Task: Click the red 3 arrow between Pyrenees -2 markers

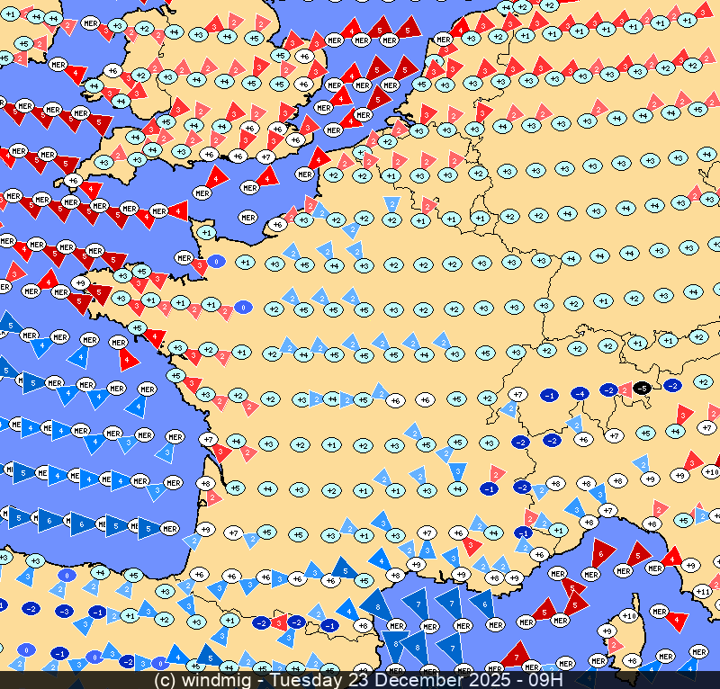Action: (279, 622)
